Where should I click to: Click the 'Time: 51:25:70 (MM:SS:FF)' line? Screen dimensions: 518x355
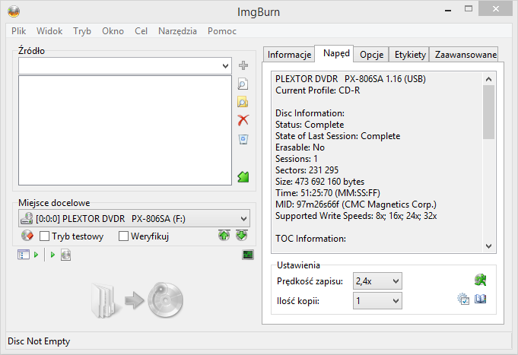[x=328, y=193]
